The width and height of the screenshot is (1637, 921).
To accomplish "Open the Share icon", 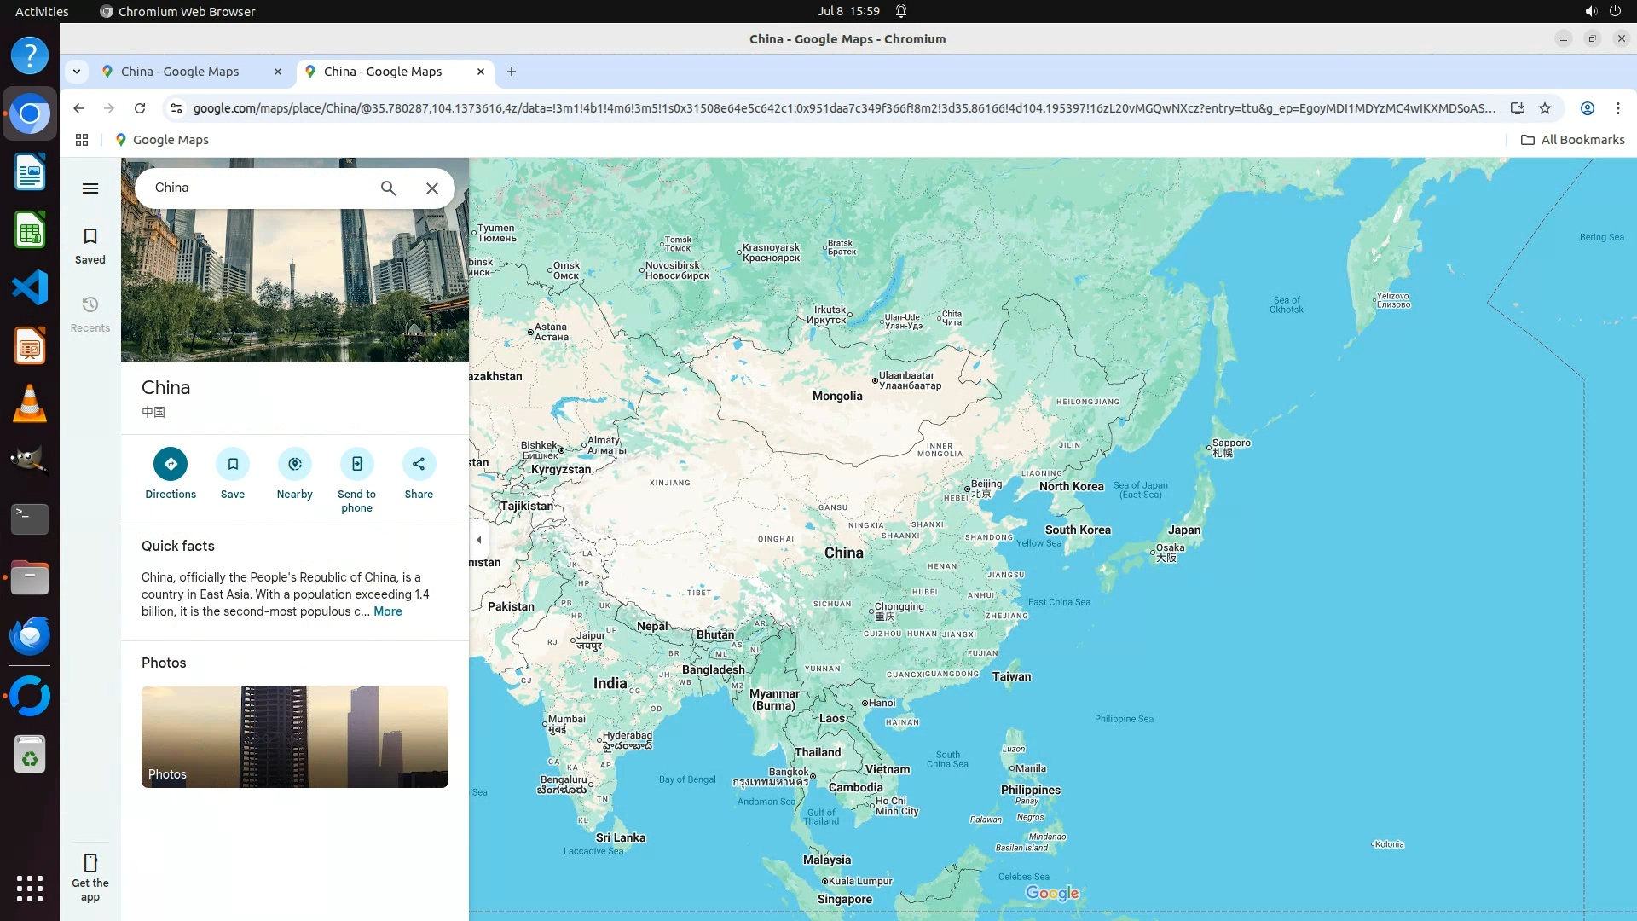I will point(419,464).
